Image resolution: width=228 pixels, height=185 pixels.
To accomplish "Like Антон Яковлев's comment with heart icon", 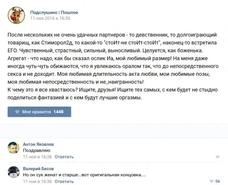I will [217, 157].
